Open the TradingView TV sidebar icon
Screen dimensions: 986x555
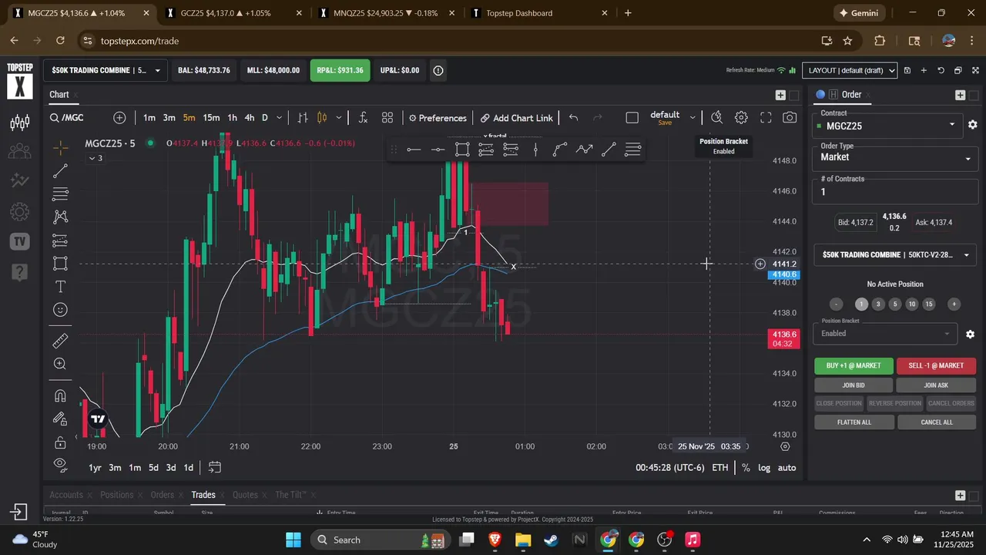20,241
